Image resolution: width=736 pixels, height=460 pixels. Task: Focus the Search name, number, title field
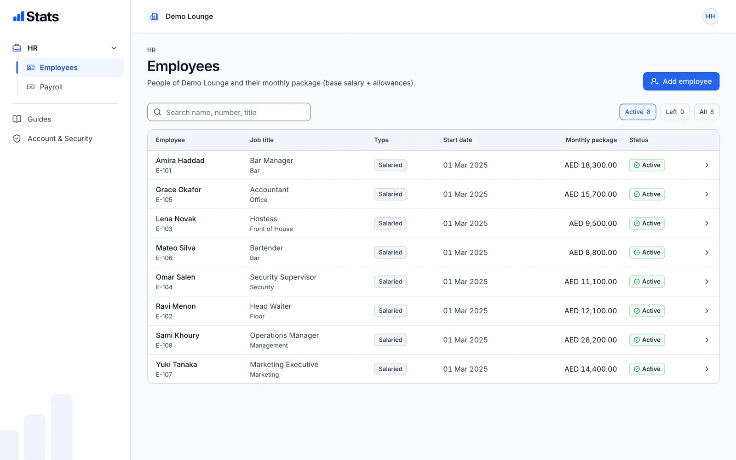point(229,112)
